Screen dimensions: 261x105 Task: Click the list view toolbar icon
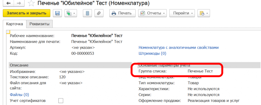87,13
